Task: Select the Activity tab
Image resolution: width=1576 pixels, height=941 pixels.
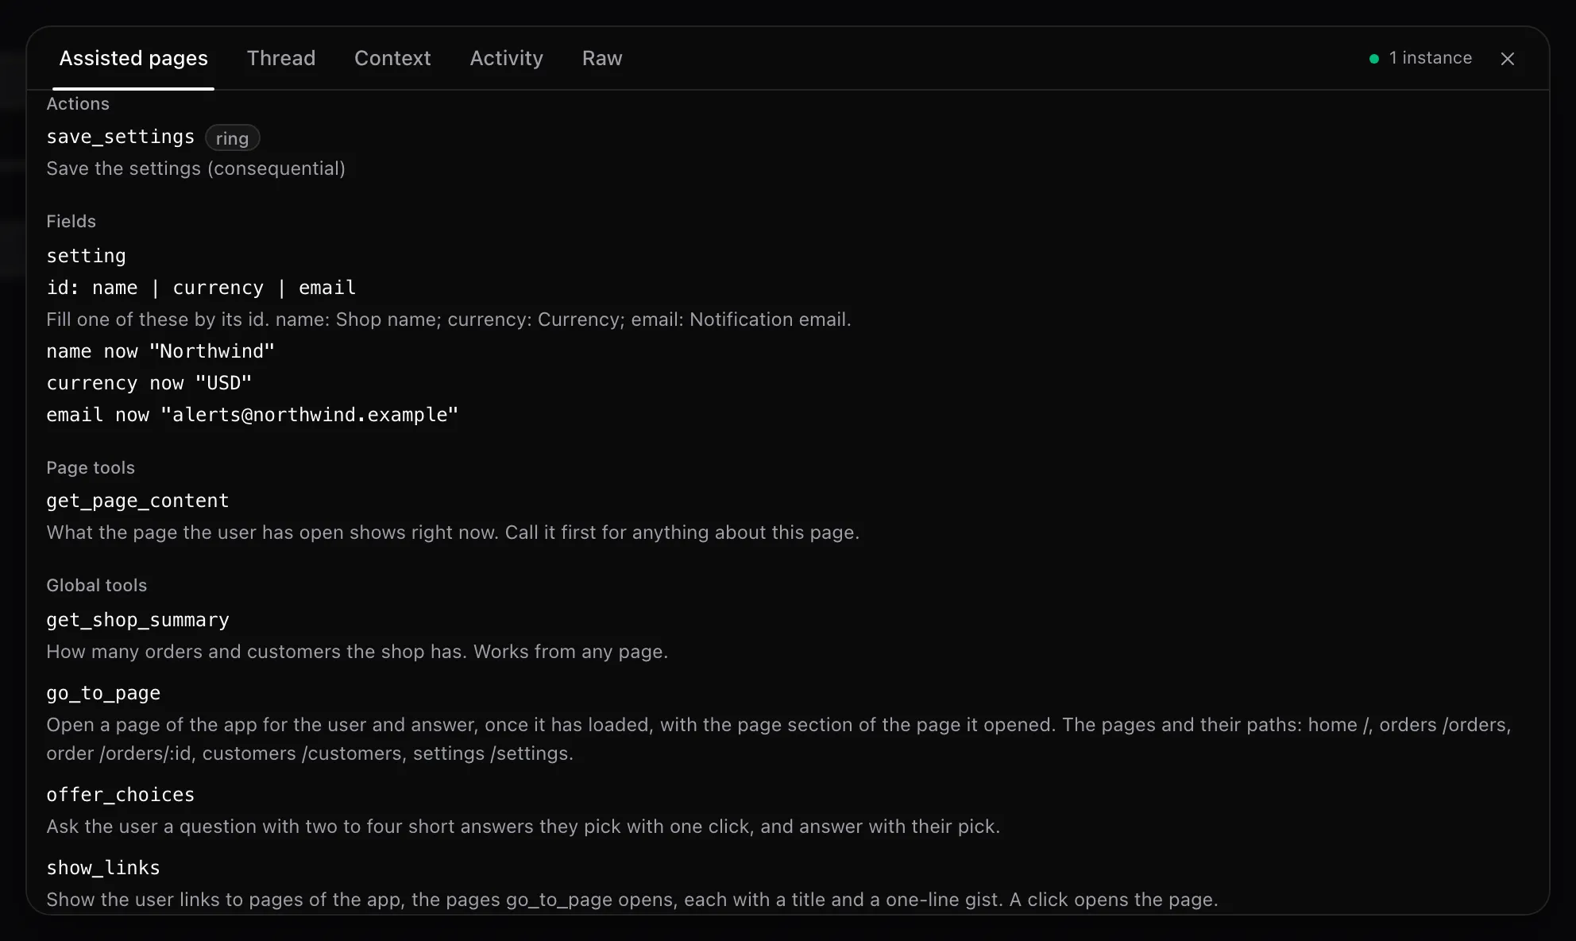Action: coord(506,58)
